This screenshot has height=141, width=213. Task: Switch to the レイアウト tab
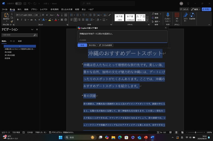[x=44, y=9]
